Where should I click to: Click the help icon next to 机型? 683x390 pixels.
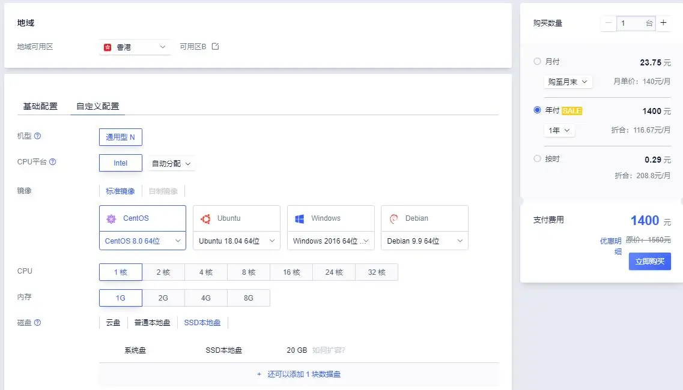point(37,136)
